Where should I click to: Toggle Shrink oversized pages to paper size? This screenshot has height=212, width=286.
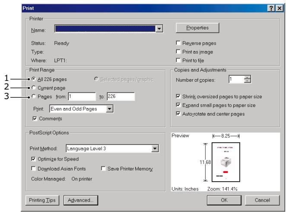pyautogui.click(x=178, y=96)
